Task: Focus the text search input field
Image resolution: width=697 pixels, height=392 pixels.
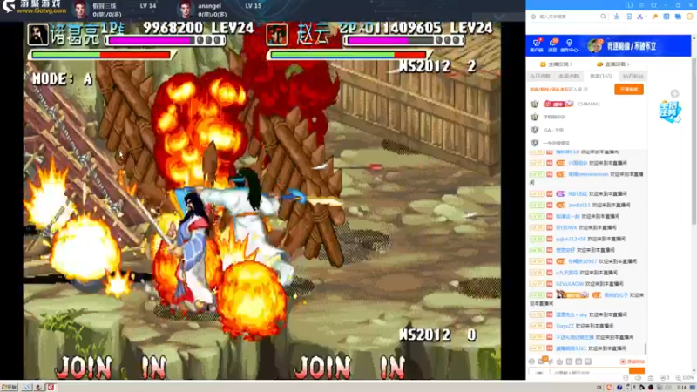Action: click(x=568, y=17)
